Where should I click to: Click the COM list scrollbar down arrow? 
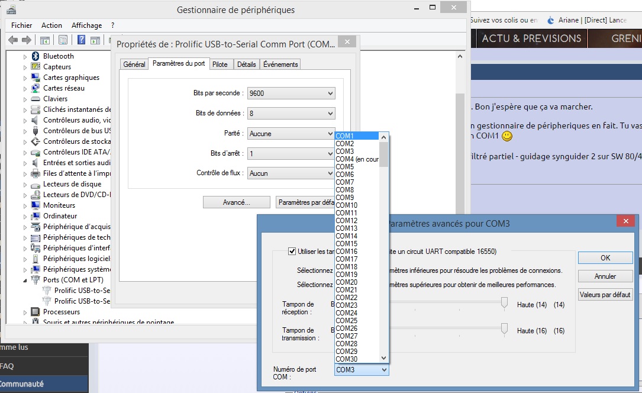(383, 358)
